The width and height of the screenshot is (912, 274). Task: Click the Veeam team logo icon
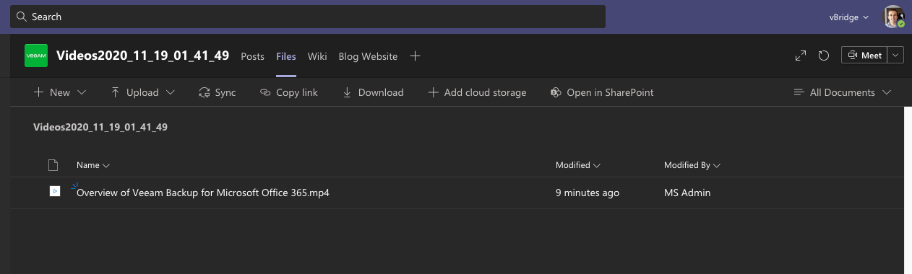click(x=36, y=56)
